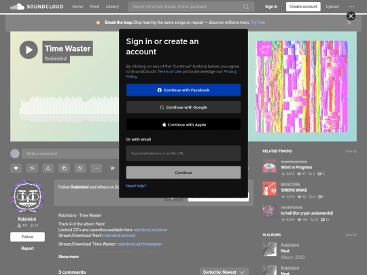This screenshot has width=367, height=275.
Task: Add track to next up queue
Action: click(80, 168)
